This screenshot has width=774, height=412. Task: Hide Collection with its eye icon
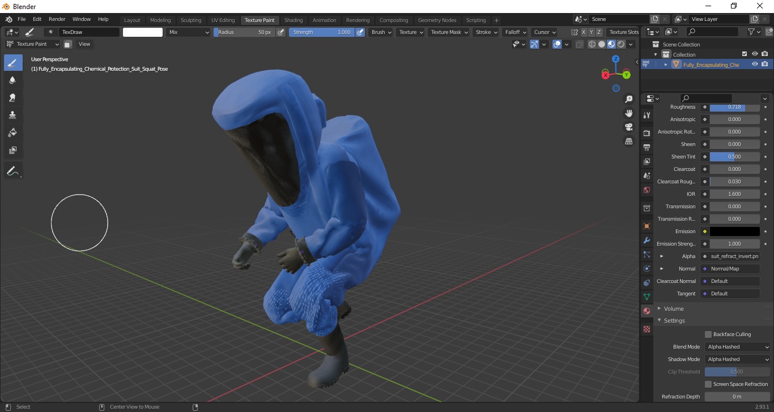[x=755, y=54]
